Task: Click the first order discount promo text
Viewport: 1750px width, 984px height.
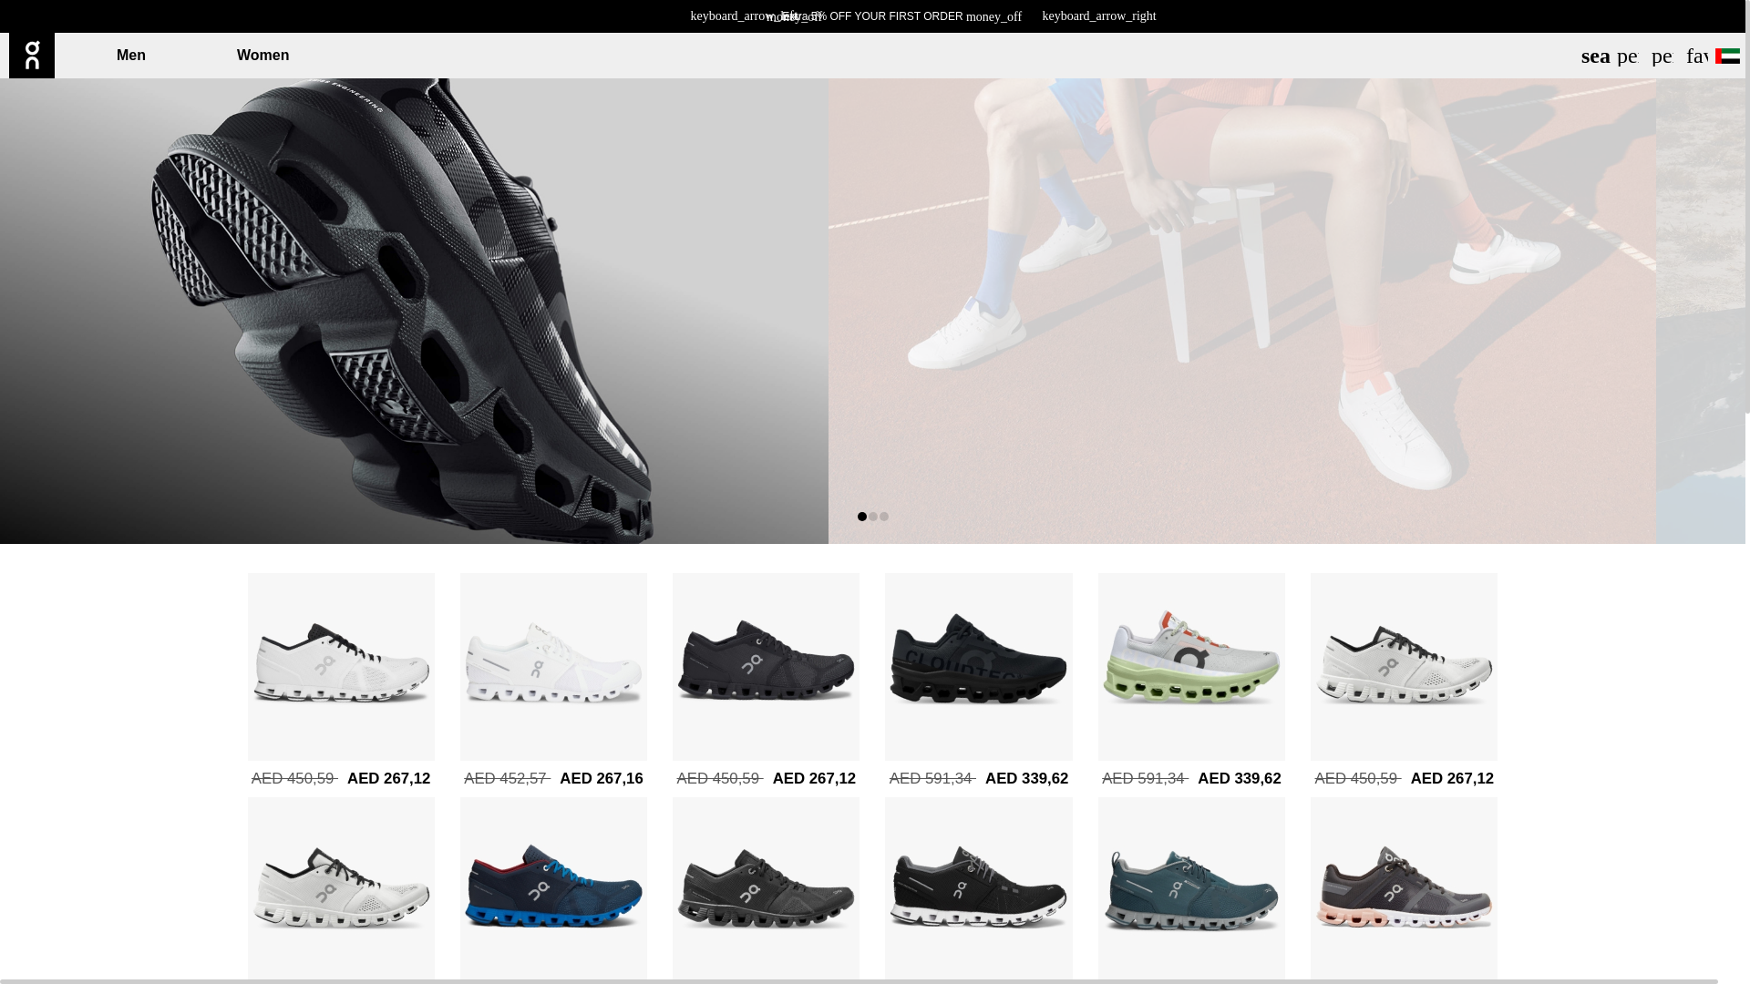Action: pos(872,16)
